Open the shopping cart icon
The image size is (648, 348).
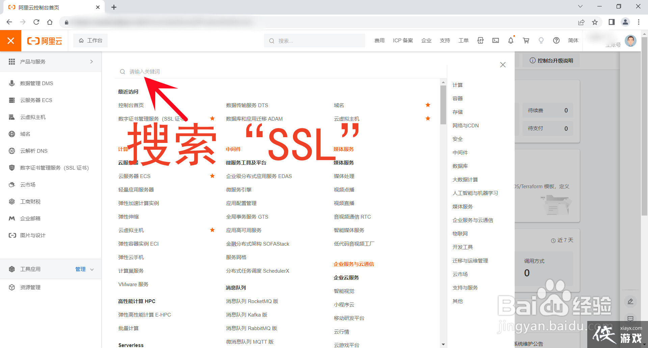click(526, 41)
